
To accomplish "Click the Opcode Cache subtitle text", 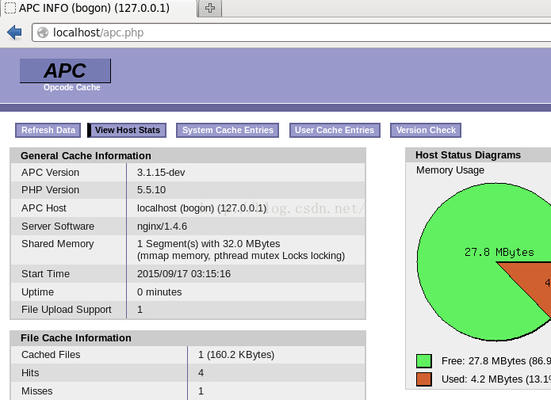I will click(72, 87).
